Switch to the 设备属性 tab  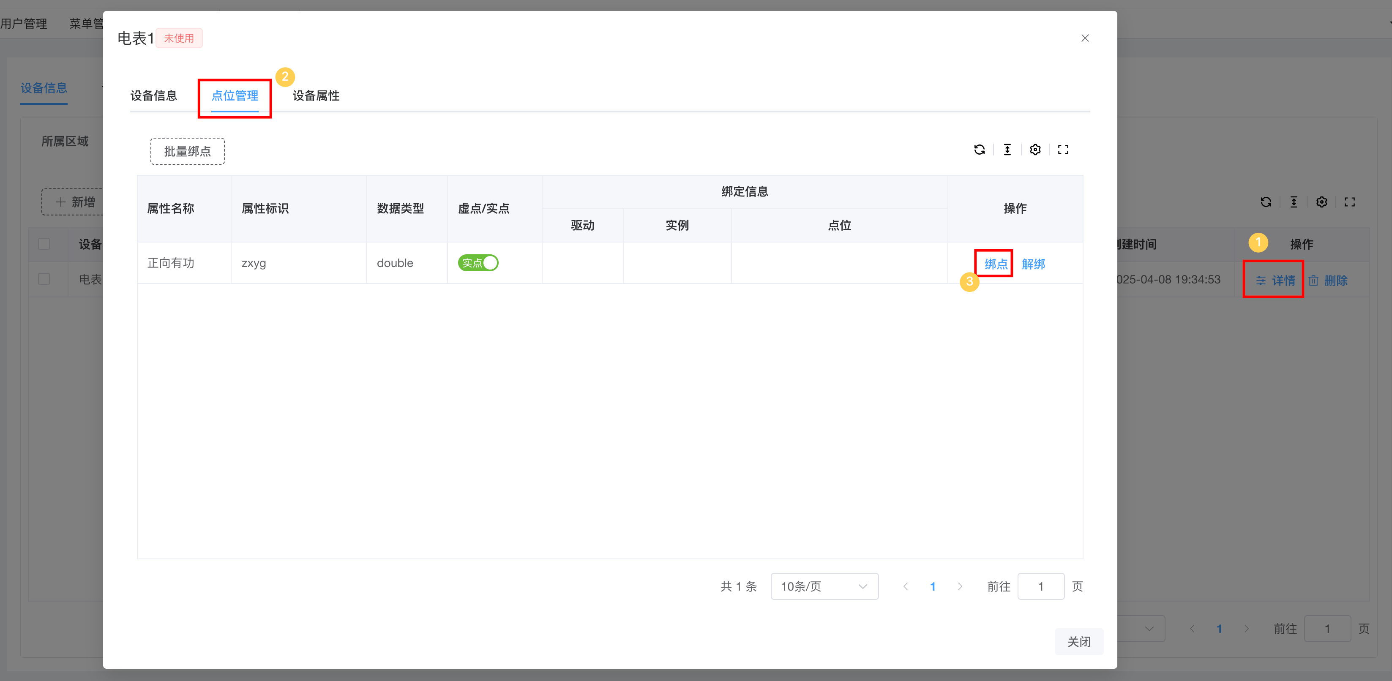point(316,95)
